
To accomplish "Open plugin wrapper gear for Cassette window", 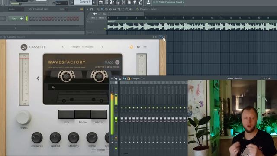I will [5, 37].
